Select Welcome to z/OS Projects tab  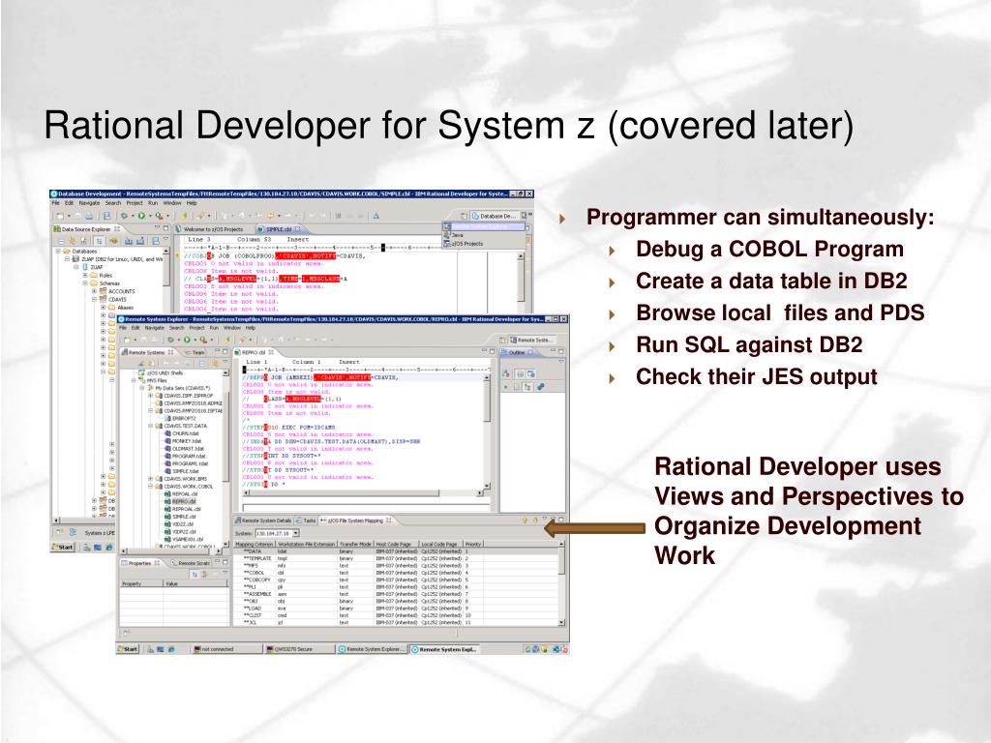pos(213,229)
